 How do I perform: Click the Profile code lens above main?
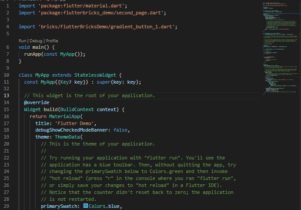click(x=52, y=41)
